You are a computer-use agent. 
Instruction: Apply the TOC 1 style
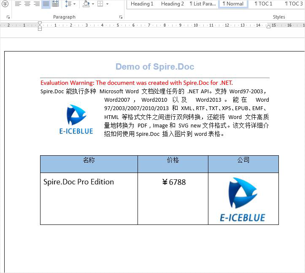point(264,4)
